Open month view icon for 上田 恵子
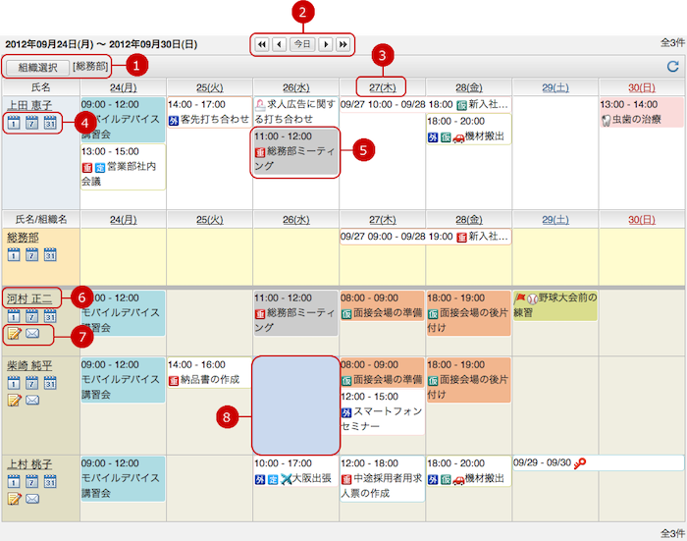 pyautogui.click(x=50, y=122)
